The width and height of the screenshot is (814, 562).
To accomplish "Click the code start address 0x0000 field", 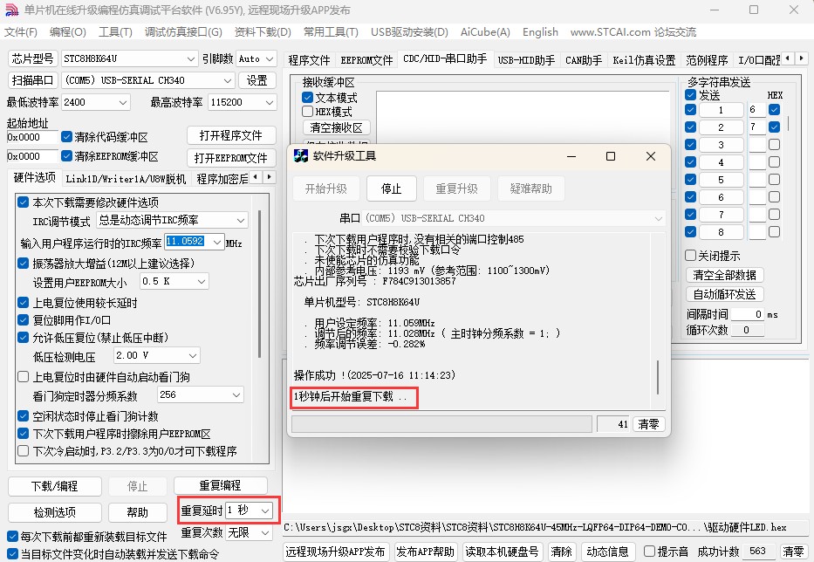I will 32,137.
